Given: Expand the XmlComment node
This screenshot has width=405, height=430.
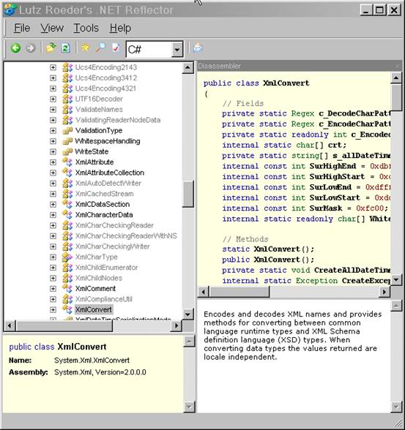Looking at the screenshot, I should coord(53,289).
